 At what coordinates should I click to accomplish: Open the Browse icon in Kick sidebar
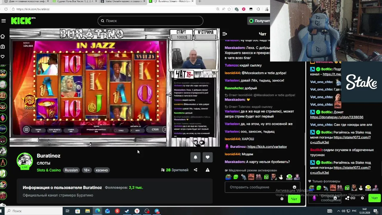pyautogui.click(x=3, y=47)
